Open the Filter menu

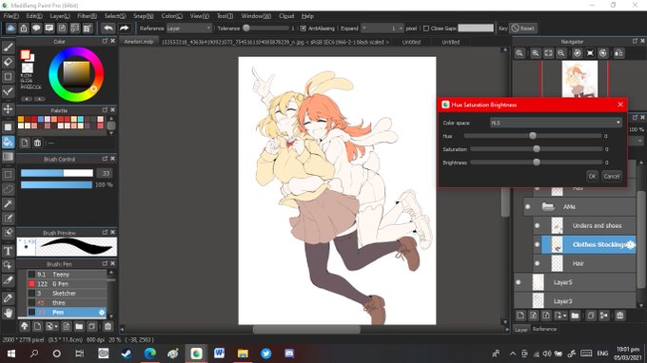tap(88, 16)
